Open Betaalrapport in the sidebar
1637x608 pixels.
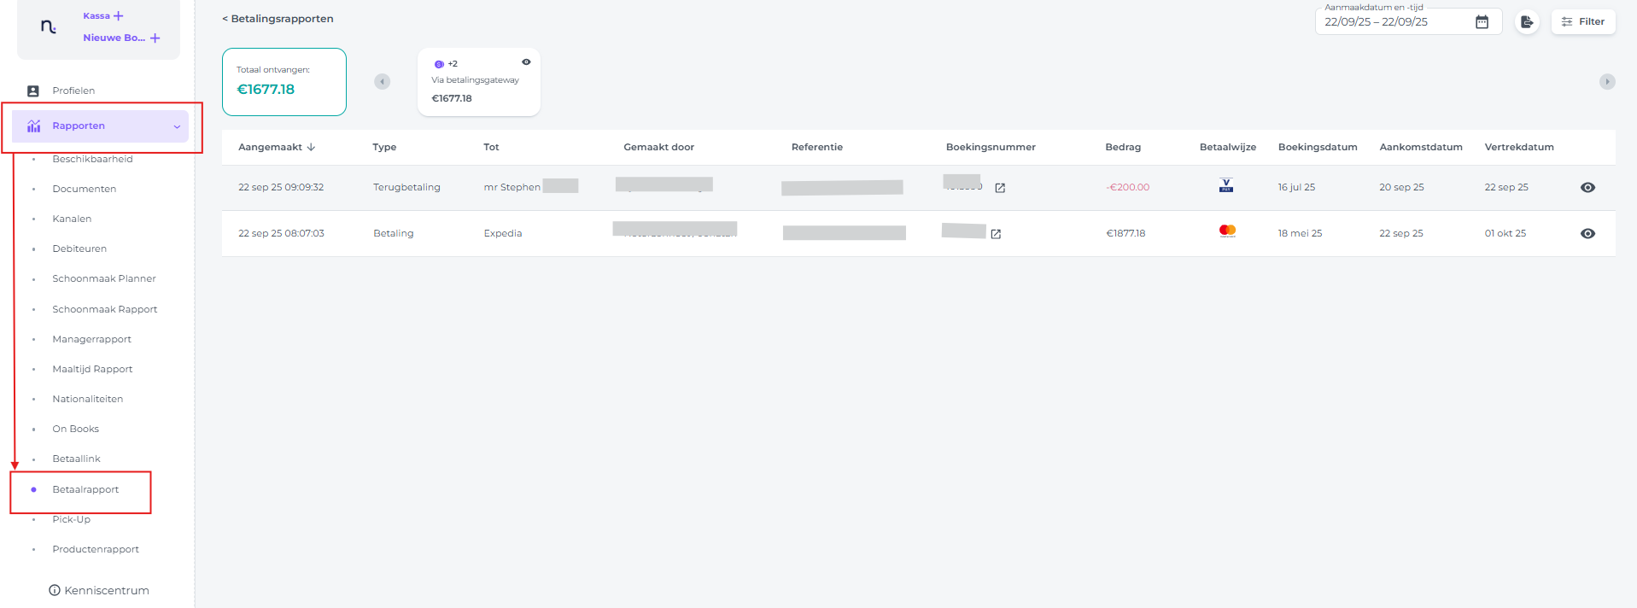coord(85,489)
